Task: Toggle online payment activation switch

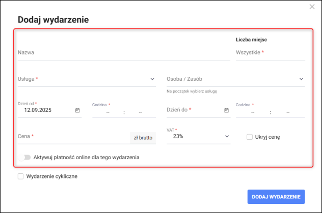Action: tap(24, 158)
